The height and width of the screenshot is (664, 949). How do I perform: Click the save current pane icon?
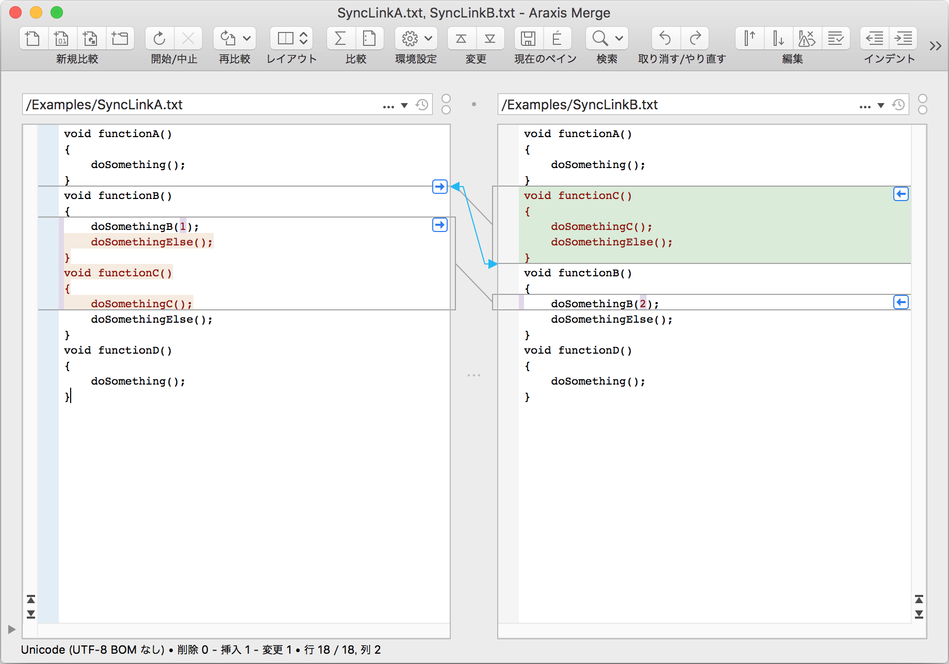528,39
